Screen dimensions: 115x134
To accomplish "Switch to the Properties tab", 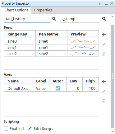I will click(43, 10).
